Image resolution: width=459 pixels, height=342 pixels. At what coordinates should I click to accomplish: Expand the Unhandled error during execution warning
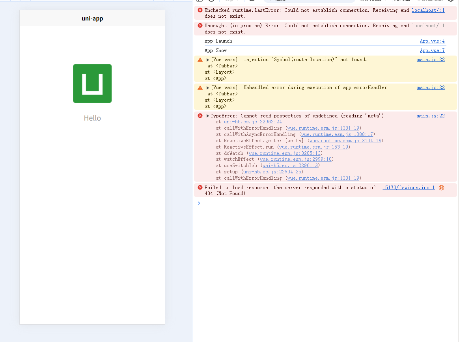207,88
